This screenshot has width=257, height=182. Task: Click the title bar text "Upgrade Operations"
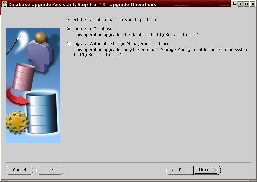[133, 4]
